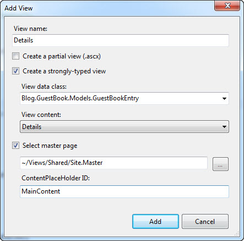Click the Cancel button
244x241 pixels.
pos(205,221)
